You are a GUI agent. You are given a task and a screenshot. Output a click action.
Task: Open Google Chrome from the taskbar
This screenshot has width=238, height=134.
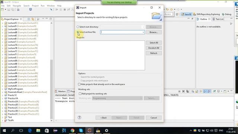[x=73, y=131]
